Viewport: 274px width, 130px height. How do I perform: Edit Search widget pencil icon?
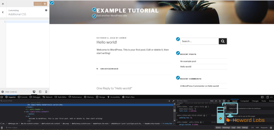click(178, 39)
